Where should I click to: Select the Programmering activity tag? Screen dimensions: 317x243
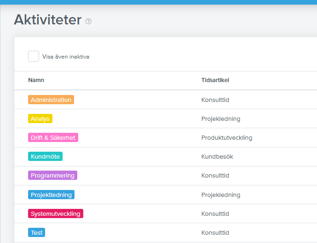tap(52, 175)
